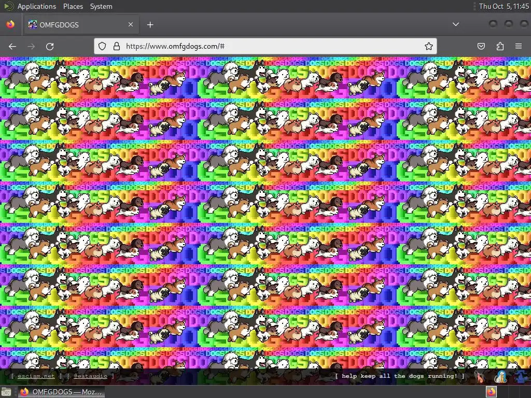Screen dimensions: 531x398
Task: Close the OMFGDOGS tab
Action: click(x=131, y=24)
